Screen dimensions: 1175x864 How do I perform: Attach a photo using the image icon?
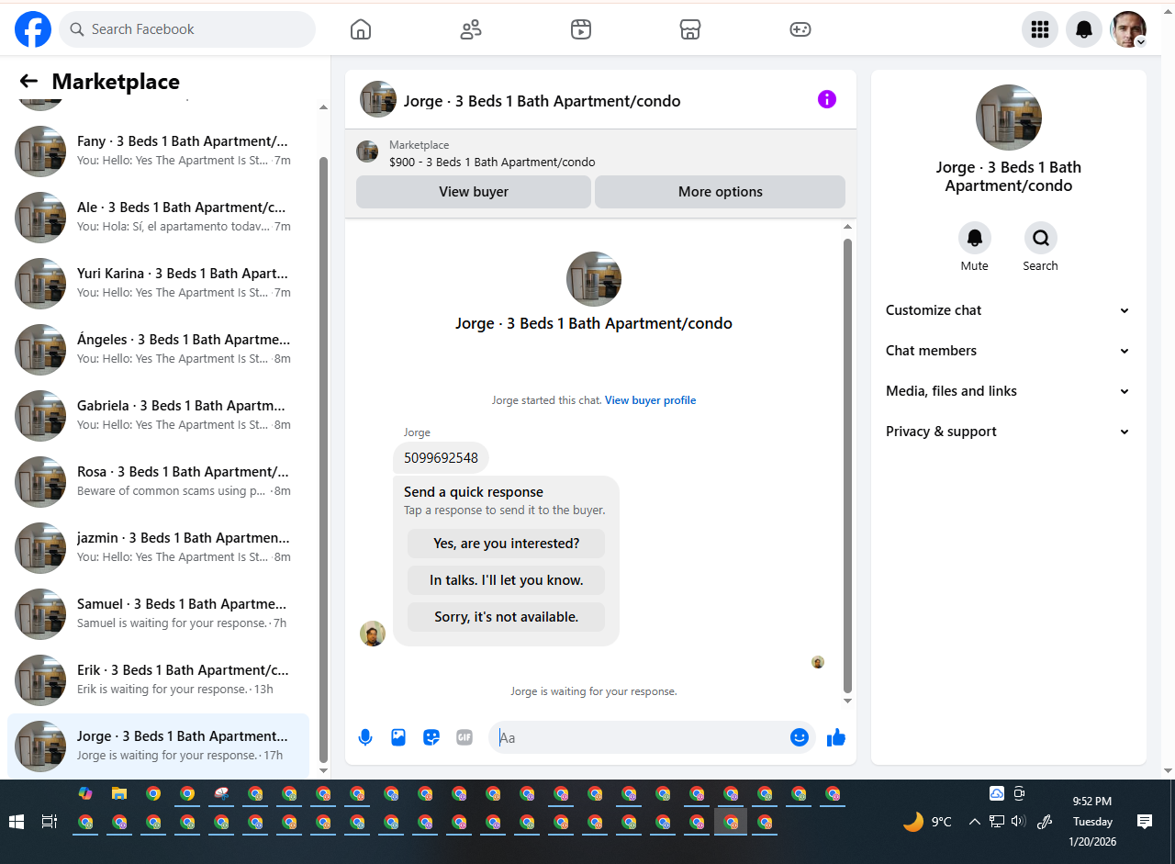pos(398,737)
